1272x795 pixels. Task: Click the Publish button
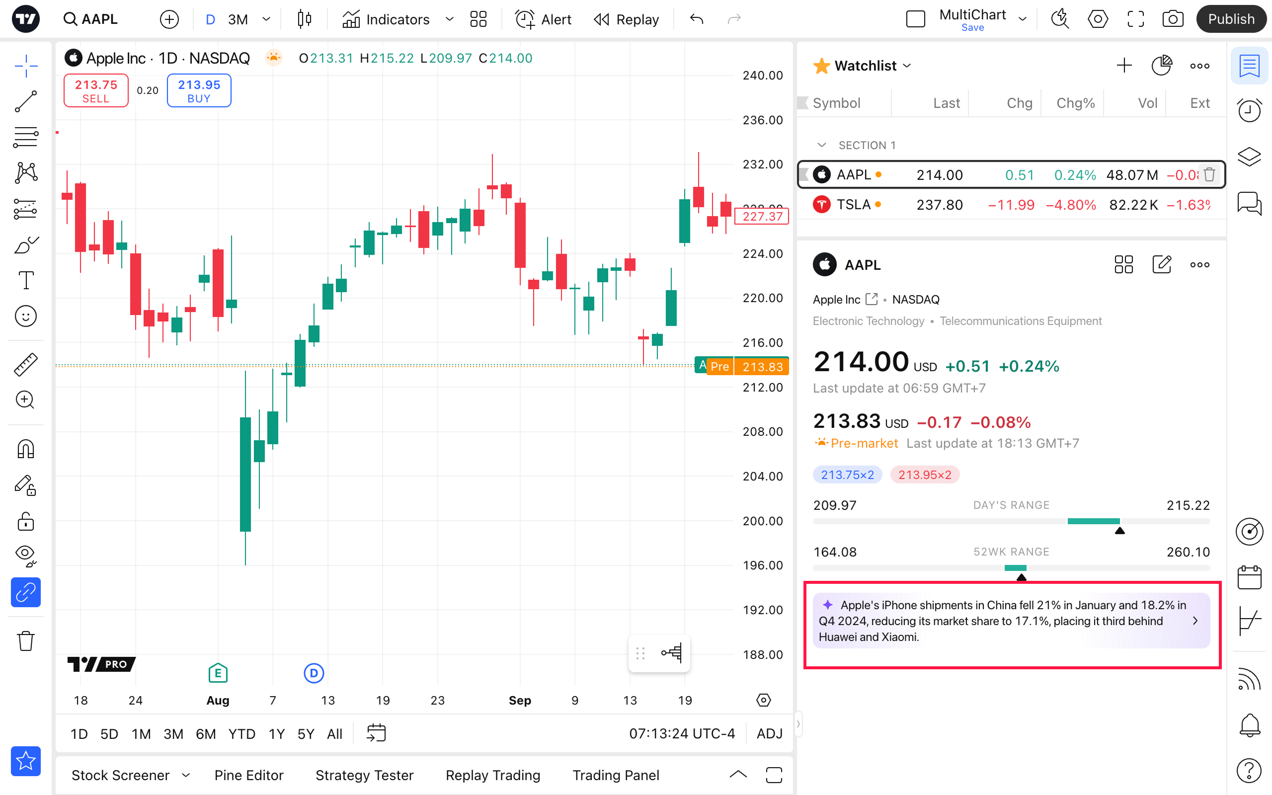pyautogui.click(x=1230, y=19)
